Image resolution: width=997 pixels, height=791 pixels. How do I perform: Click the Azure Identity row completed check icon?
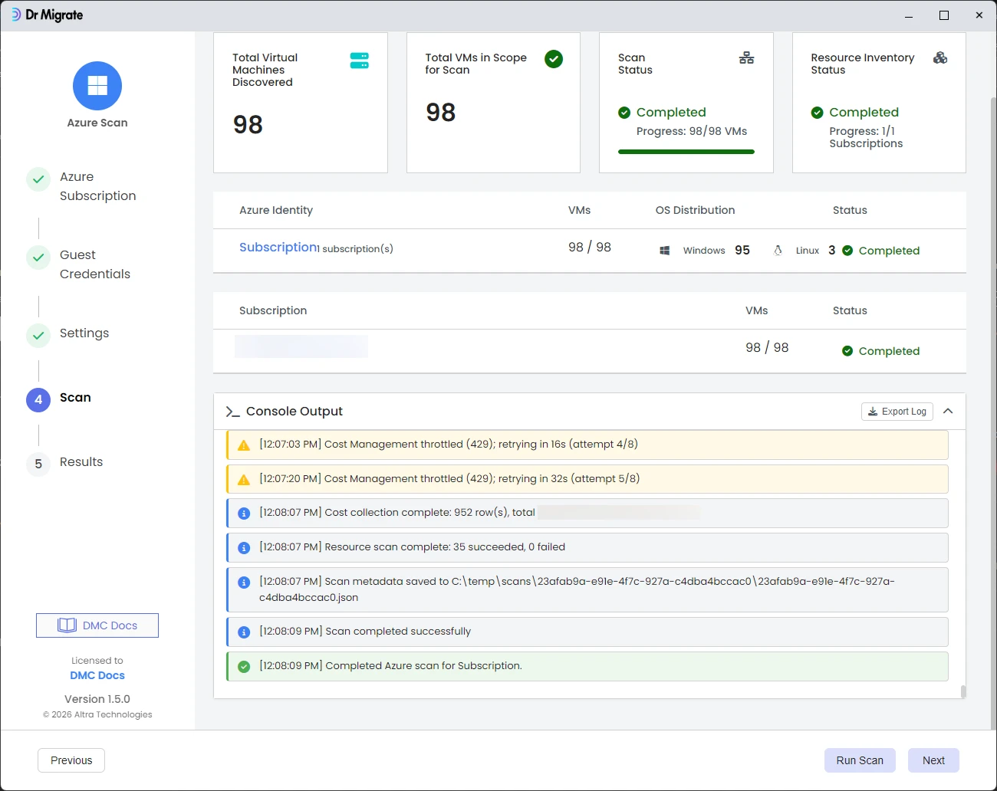point(847,251)
